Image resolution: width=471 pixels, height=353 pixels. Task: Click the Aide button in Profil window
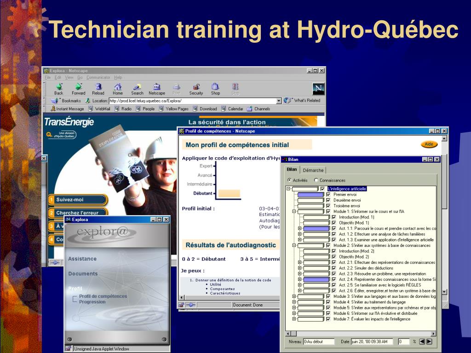[429, 144]
